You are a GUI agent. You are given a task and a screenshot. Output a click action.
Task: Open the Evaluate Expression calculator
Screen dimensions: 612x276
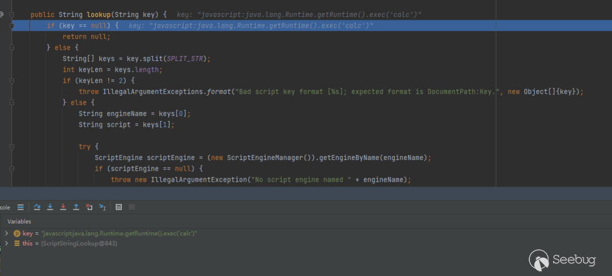[119, 208]
